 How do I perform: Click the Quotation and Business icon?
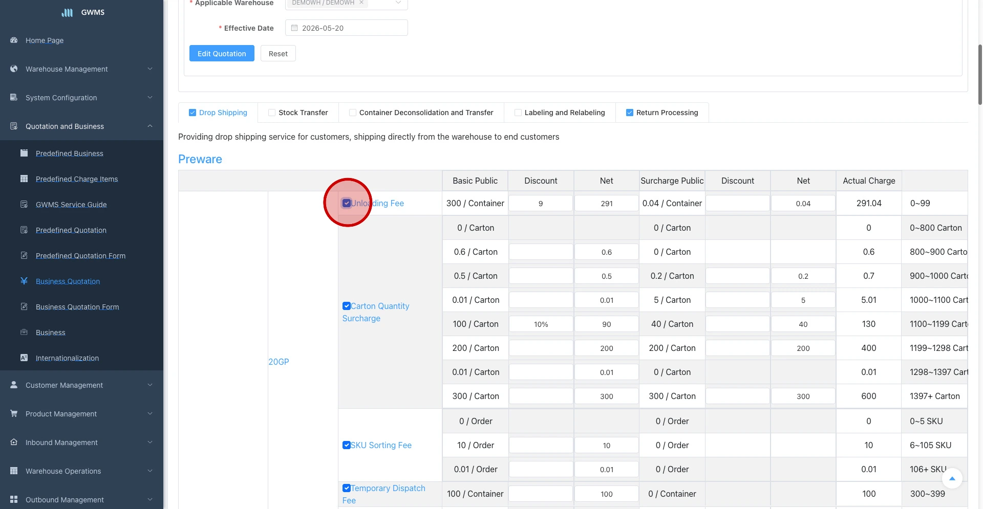(14, 126)
